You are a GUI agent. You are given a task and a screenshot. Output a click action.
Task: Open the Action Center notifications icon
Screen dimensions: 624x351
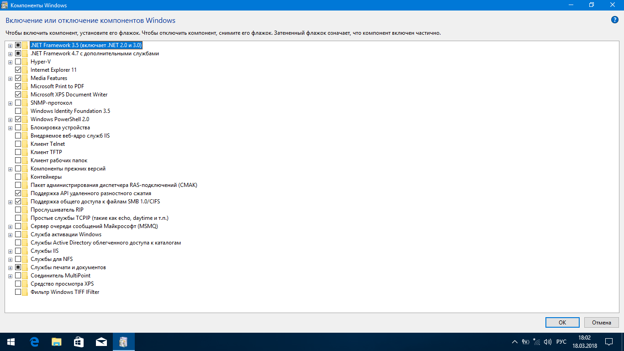point(609,342)
